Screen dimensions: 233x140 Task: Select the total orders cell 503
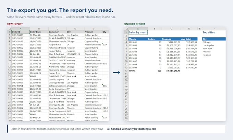click(155, 71)
